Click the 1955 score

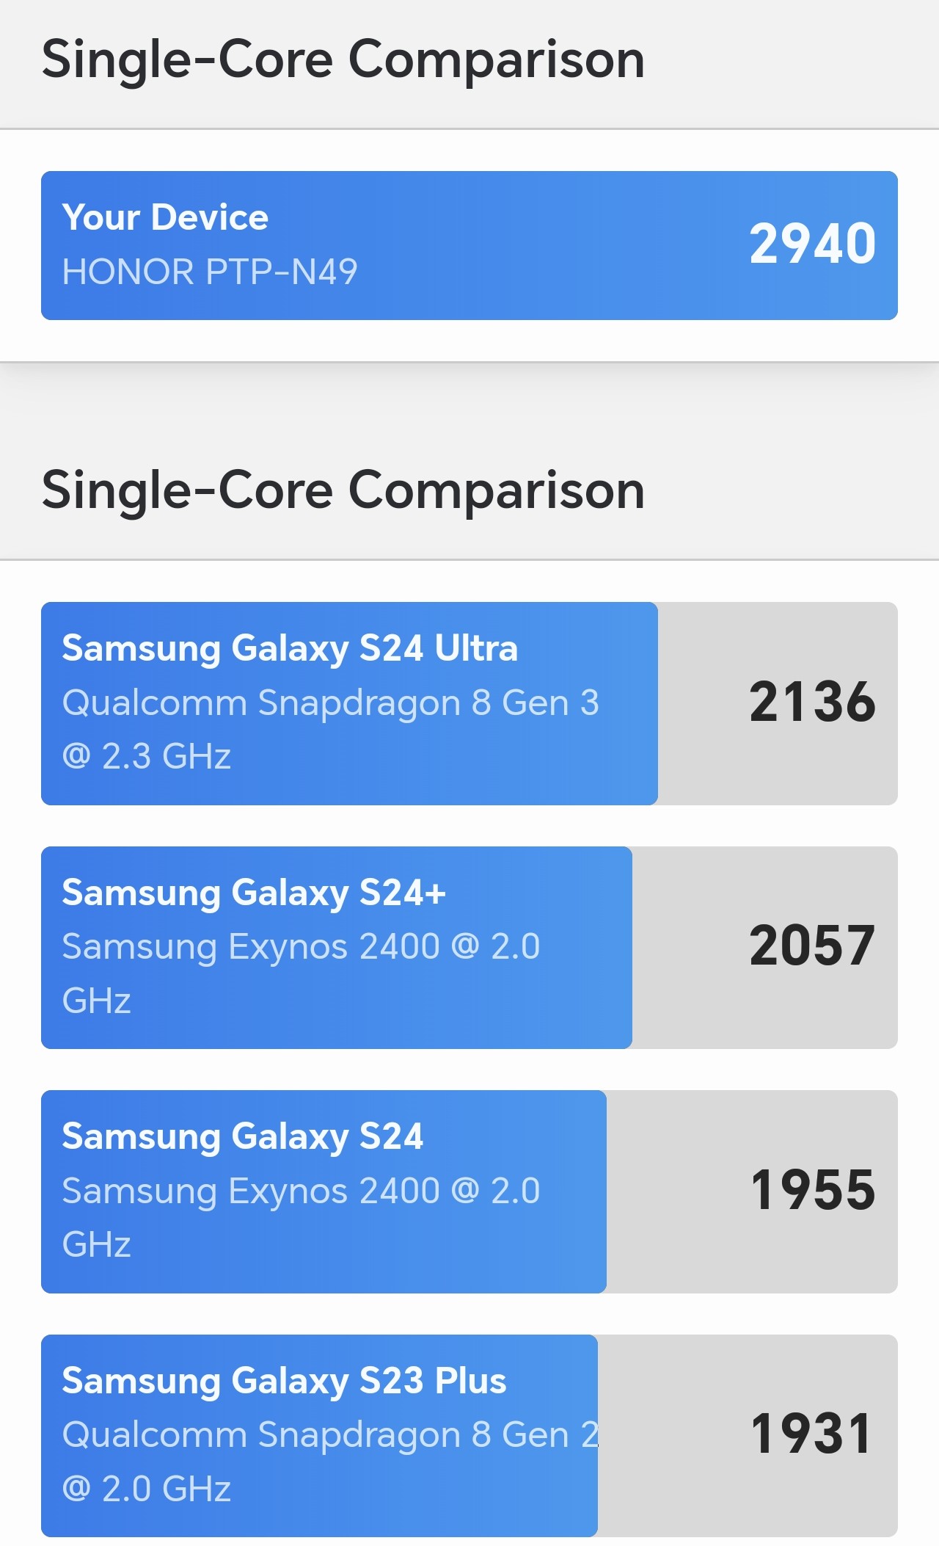click(x=812, y=1190)
